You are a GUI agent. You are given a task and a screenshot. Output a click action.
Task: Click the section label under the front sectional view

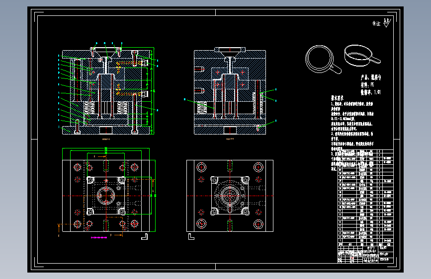pos(106,139)
